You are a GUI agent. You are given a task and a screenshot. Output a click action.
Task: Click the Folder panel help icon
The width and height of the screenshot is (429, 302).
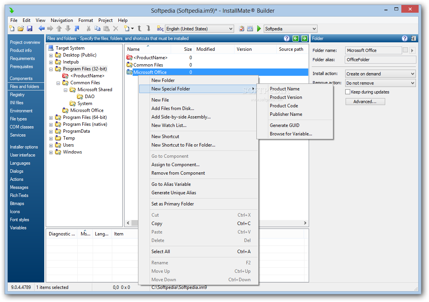coord(405,38)
